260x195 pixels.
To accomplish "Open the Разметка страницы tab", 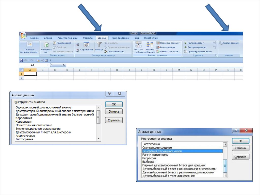I will tap(67, 38).
